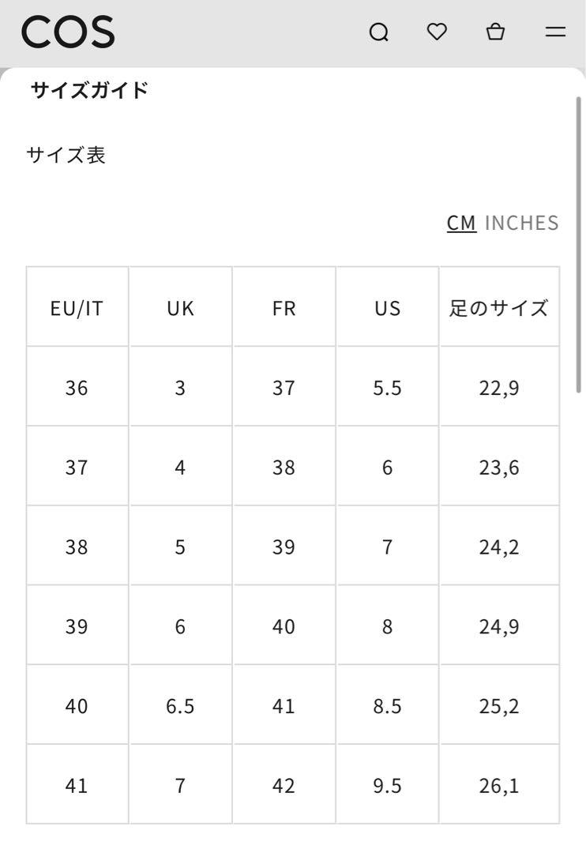The width and height of the screenshot is (586, 853).
Task: Click the size guide vertical scrollbar
Action: pyautogui.click(x=578, y=244)
